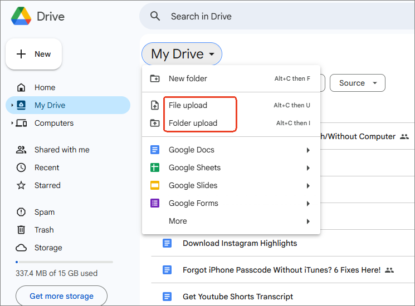Open the Source filter dropdown
415x306 pixels.
(357, 83)
